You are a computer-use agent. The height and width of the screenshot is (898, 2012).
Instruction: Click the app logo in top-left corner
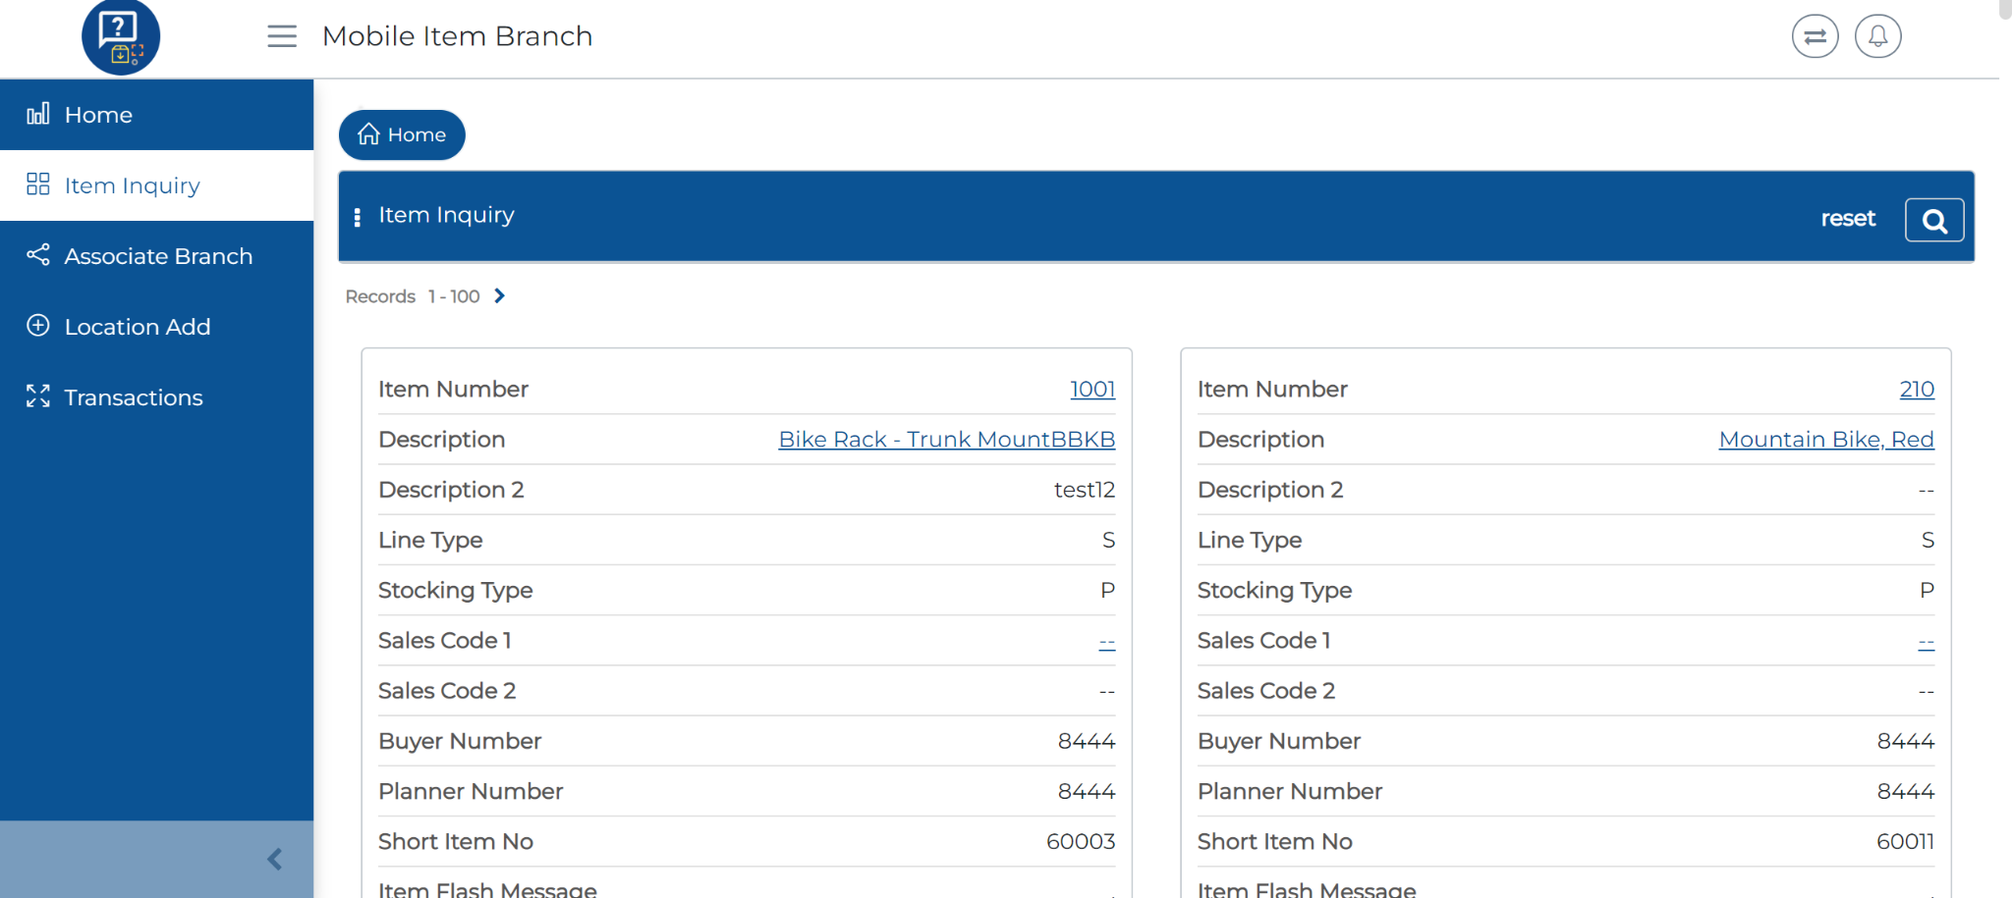(120, 37)
